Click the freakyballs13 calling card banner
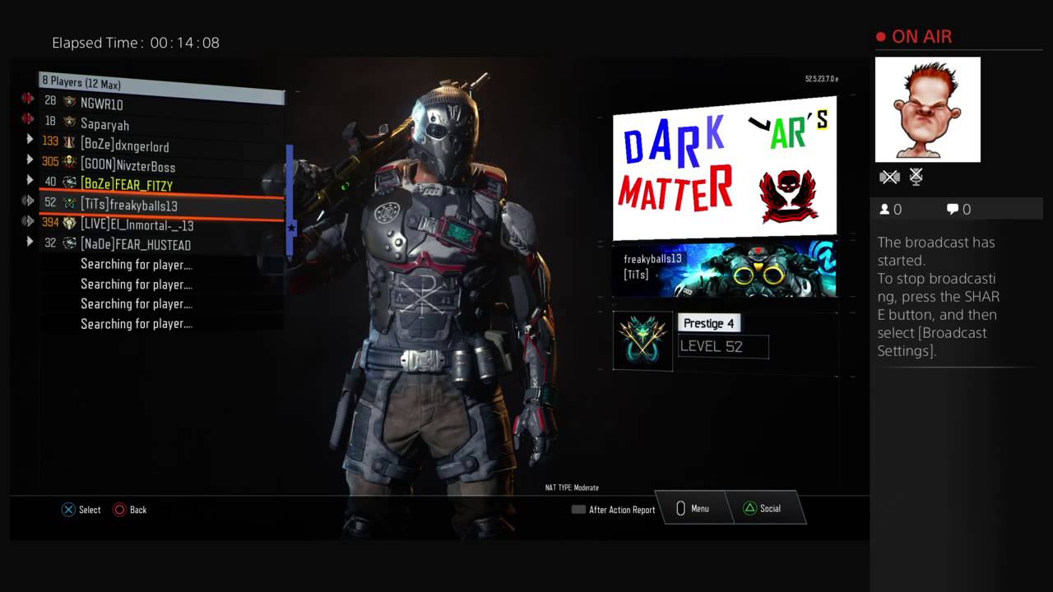The image size is (1053, 592). (725, 269)
